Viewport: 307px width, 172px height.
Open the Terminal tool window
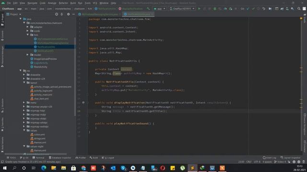(x=38, y=158)
